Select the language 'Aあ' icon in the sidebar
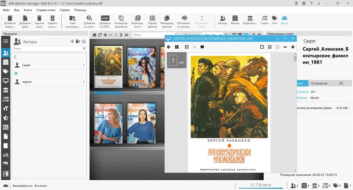Viewport: 353px width, 190px height. (6, 155)
